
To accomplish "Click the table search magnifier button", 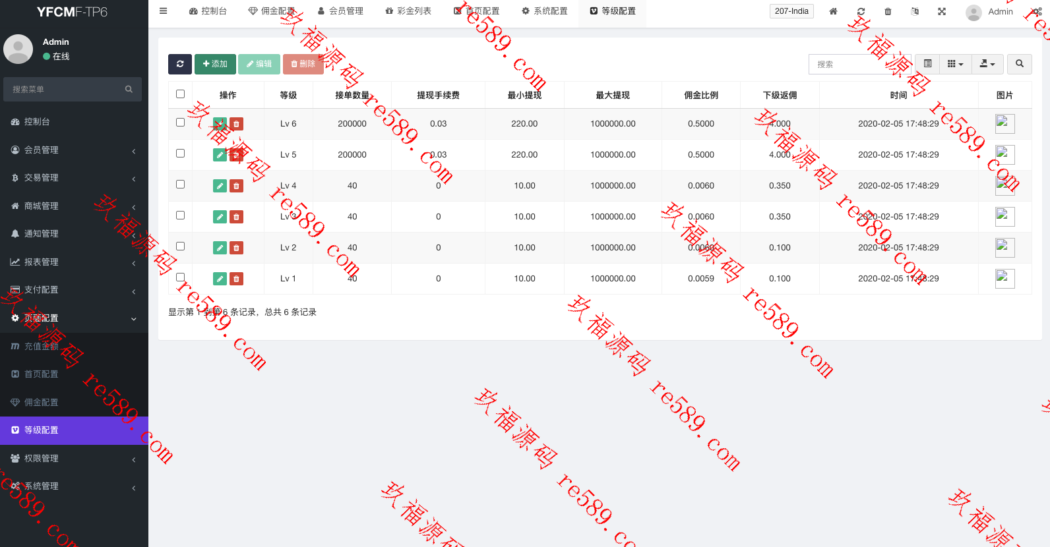I will tap(1020, 64).
